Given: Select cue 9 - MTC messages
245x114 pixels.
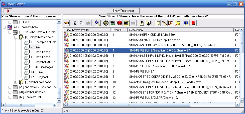Looking at the screenshot, I should (42, 67).
